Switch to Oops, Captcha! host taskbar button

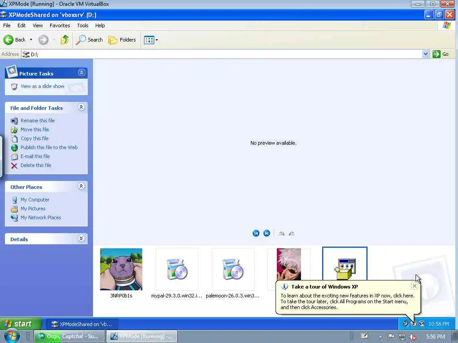coord(69,336)
